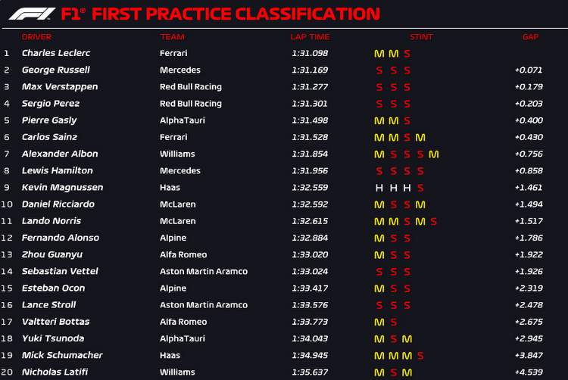This screenshot has height=380, width=568.
Task: Click the title First Practice Classification
Action: [236, 14]
